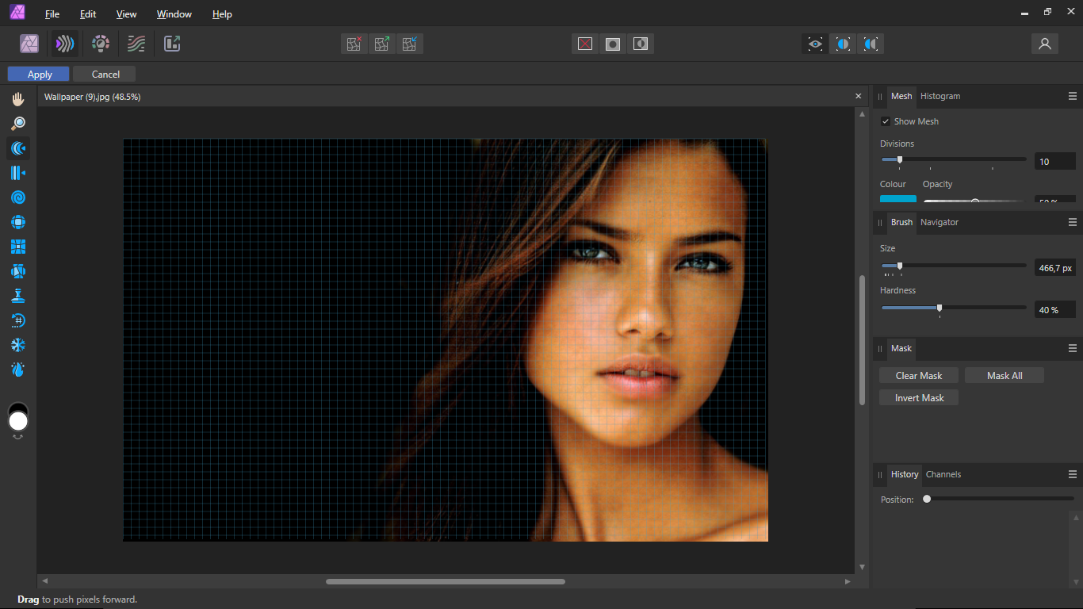Click the Apply button
Viewport: 1083px width, 609px height.
(39, 74)
